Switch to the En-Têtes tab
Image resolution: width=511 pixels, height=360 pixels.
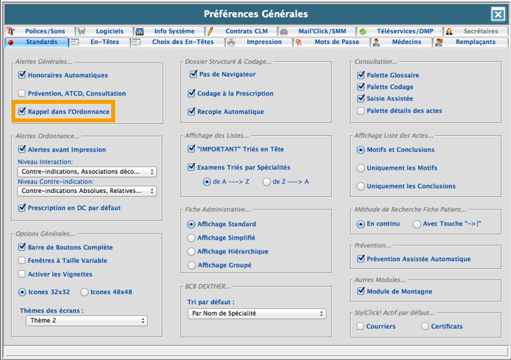click(104, 42)
